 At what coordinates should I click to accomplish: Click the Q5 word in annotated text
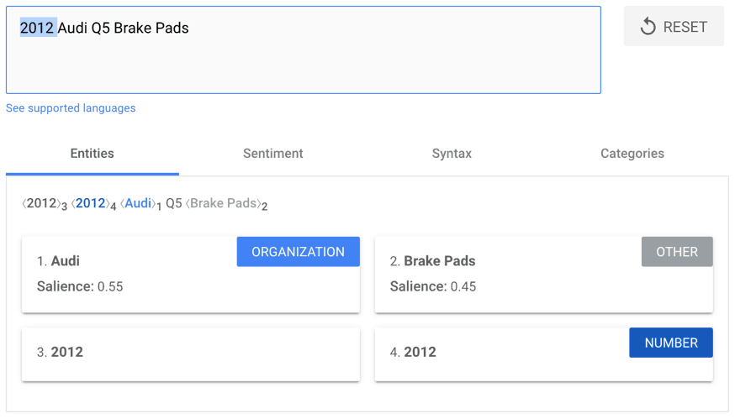tap(174, 203)
